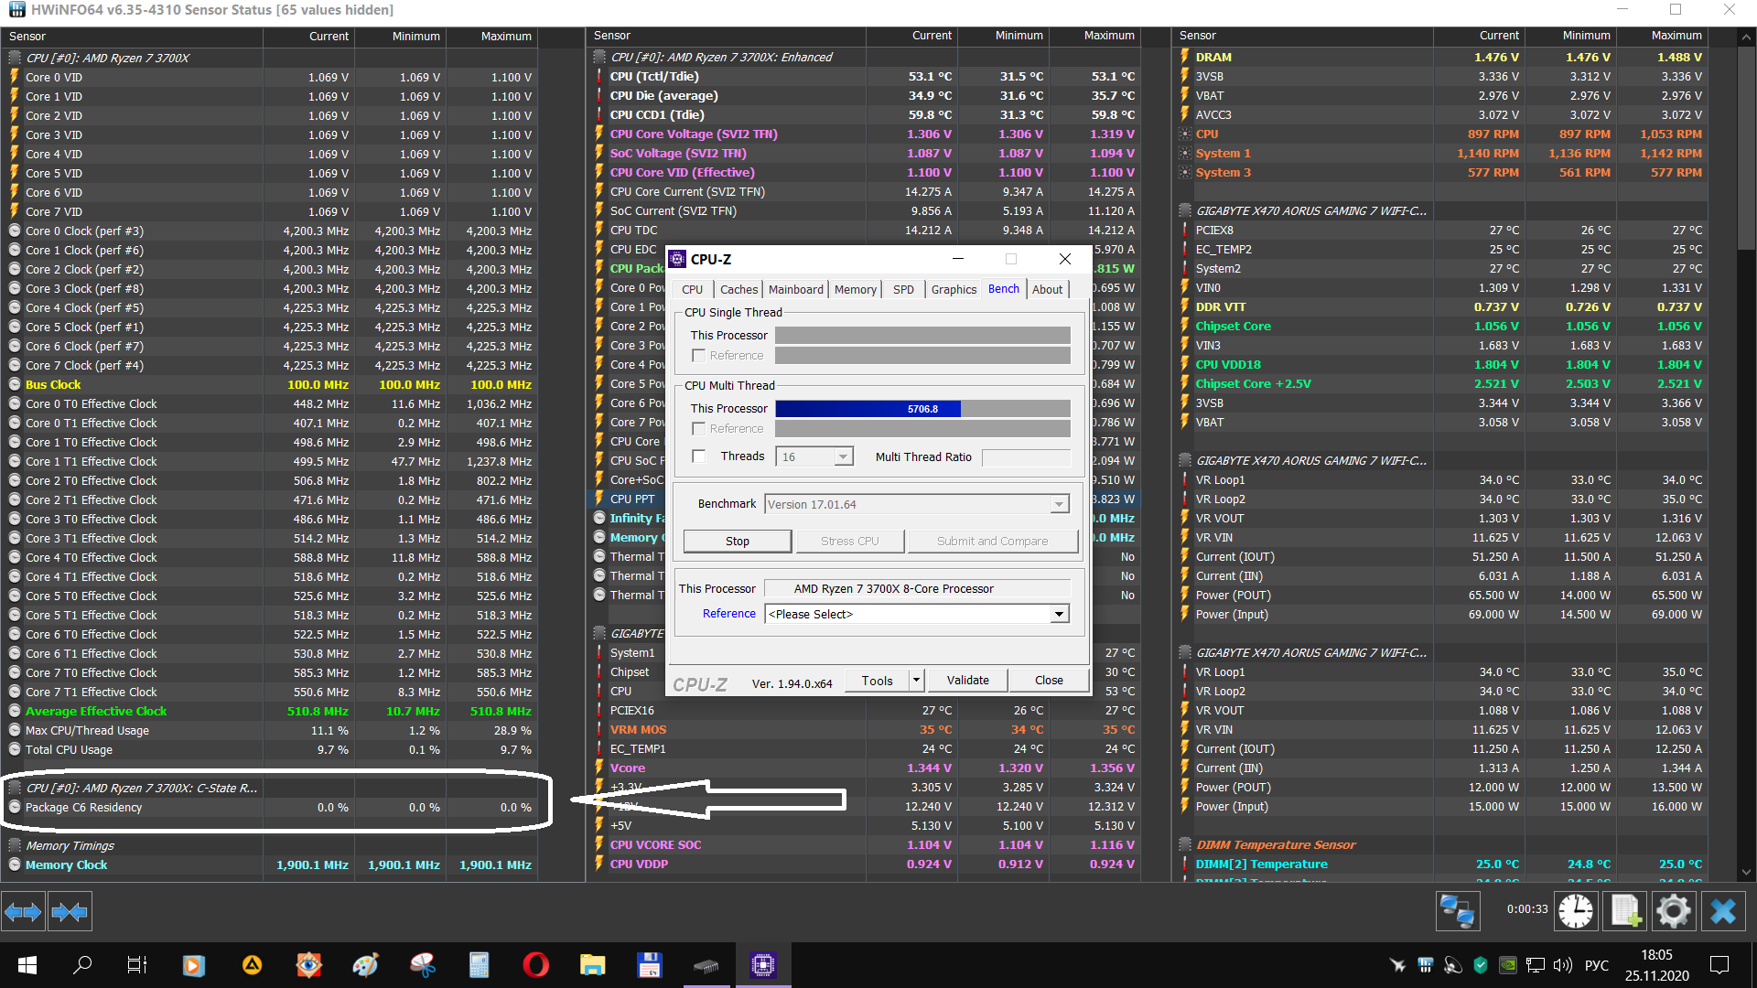Select the VRM MOS temperature row

(x=865, y=729)
